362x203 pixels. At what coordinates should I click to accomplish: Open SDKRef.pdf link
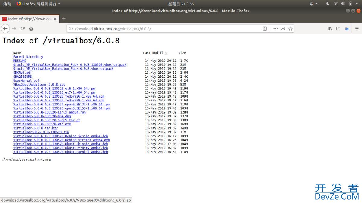(x=22, y=73)
